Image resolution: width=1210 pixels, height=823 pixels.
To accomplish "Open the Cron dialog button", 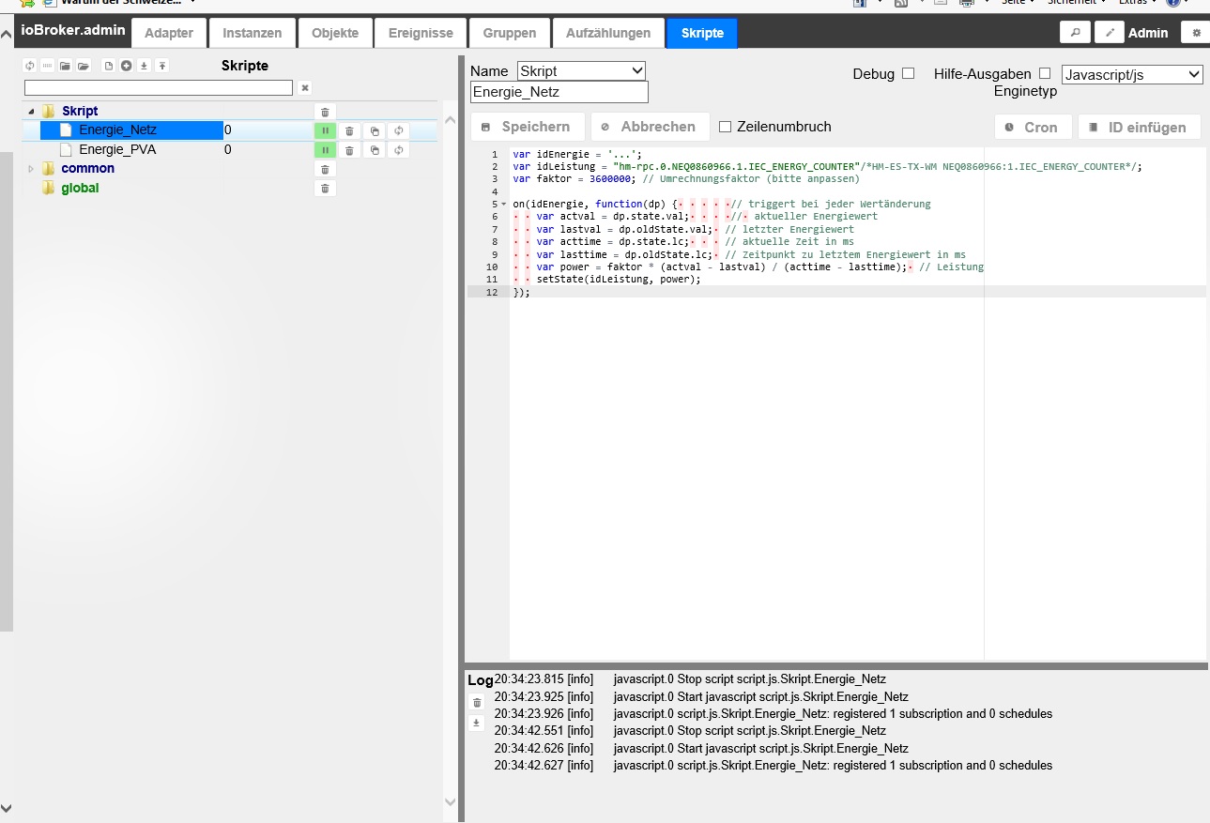I will click(1033, 128).
